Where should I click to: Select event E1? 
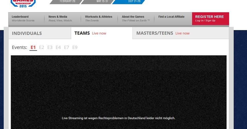click(x=33, y=47)
